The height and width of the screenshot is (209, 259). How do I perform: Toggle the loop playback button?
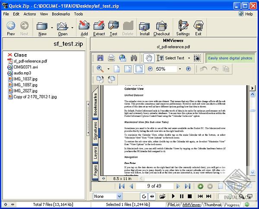pyautogui.click(x=144, y=197)
